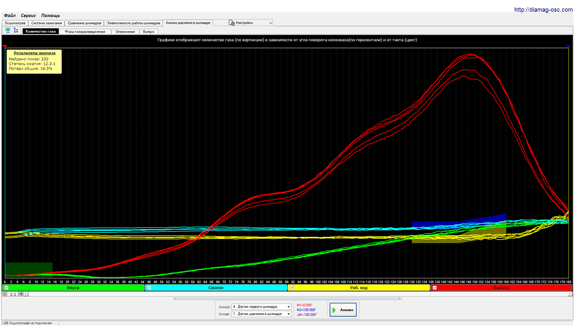
Task: Switch to the Осциллограф tab
Action: [15, 23]
